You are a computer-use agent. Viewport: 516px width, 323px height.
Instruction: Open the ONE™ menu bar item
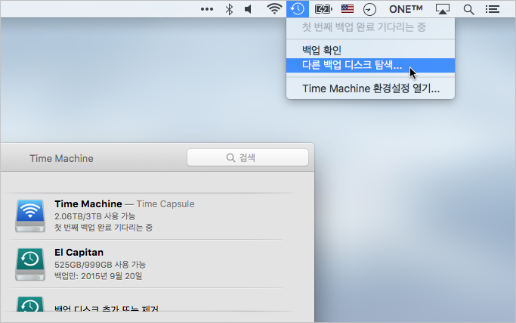(406, 9)
